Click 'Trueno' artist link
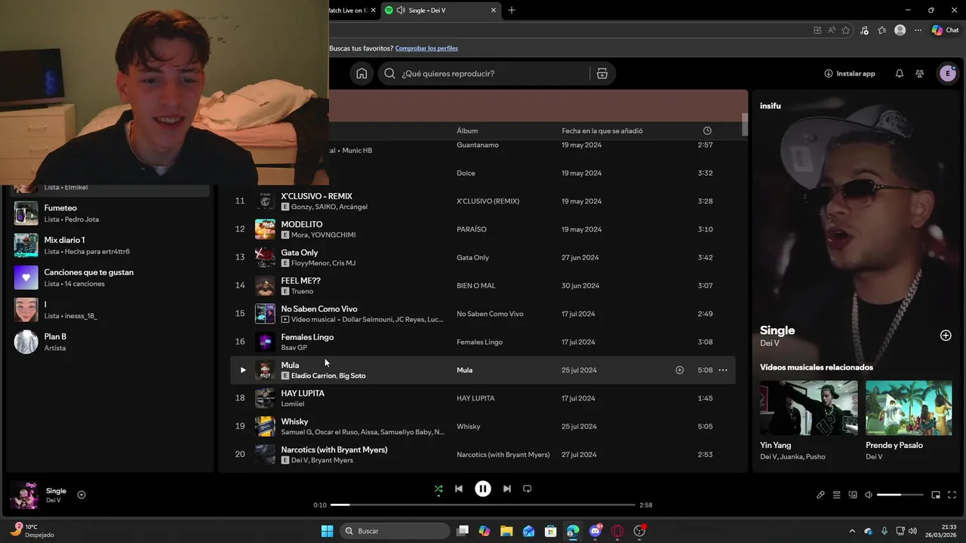Screen dimensions: 966x543 (x=302, y=291)
